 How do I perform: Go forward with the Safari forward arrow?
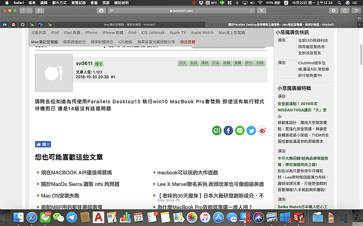(29, 11)
